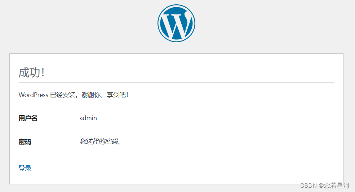Click the 密码 label

point(25,142)
